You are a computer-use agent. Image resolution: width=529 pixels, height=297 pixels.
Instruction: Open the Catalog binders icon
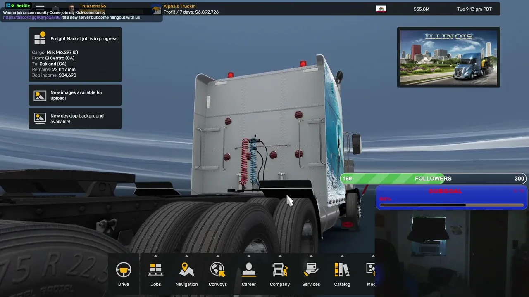pos(342,270)
